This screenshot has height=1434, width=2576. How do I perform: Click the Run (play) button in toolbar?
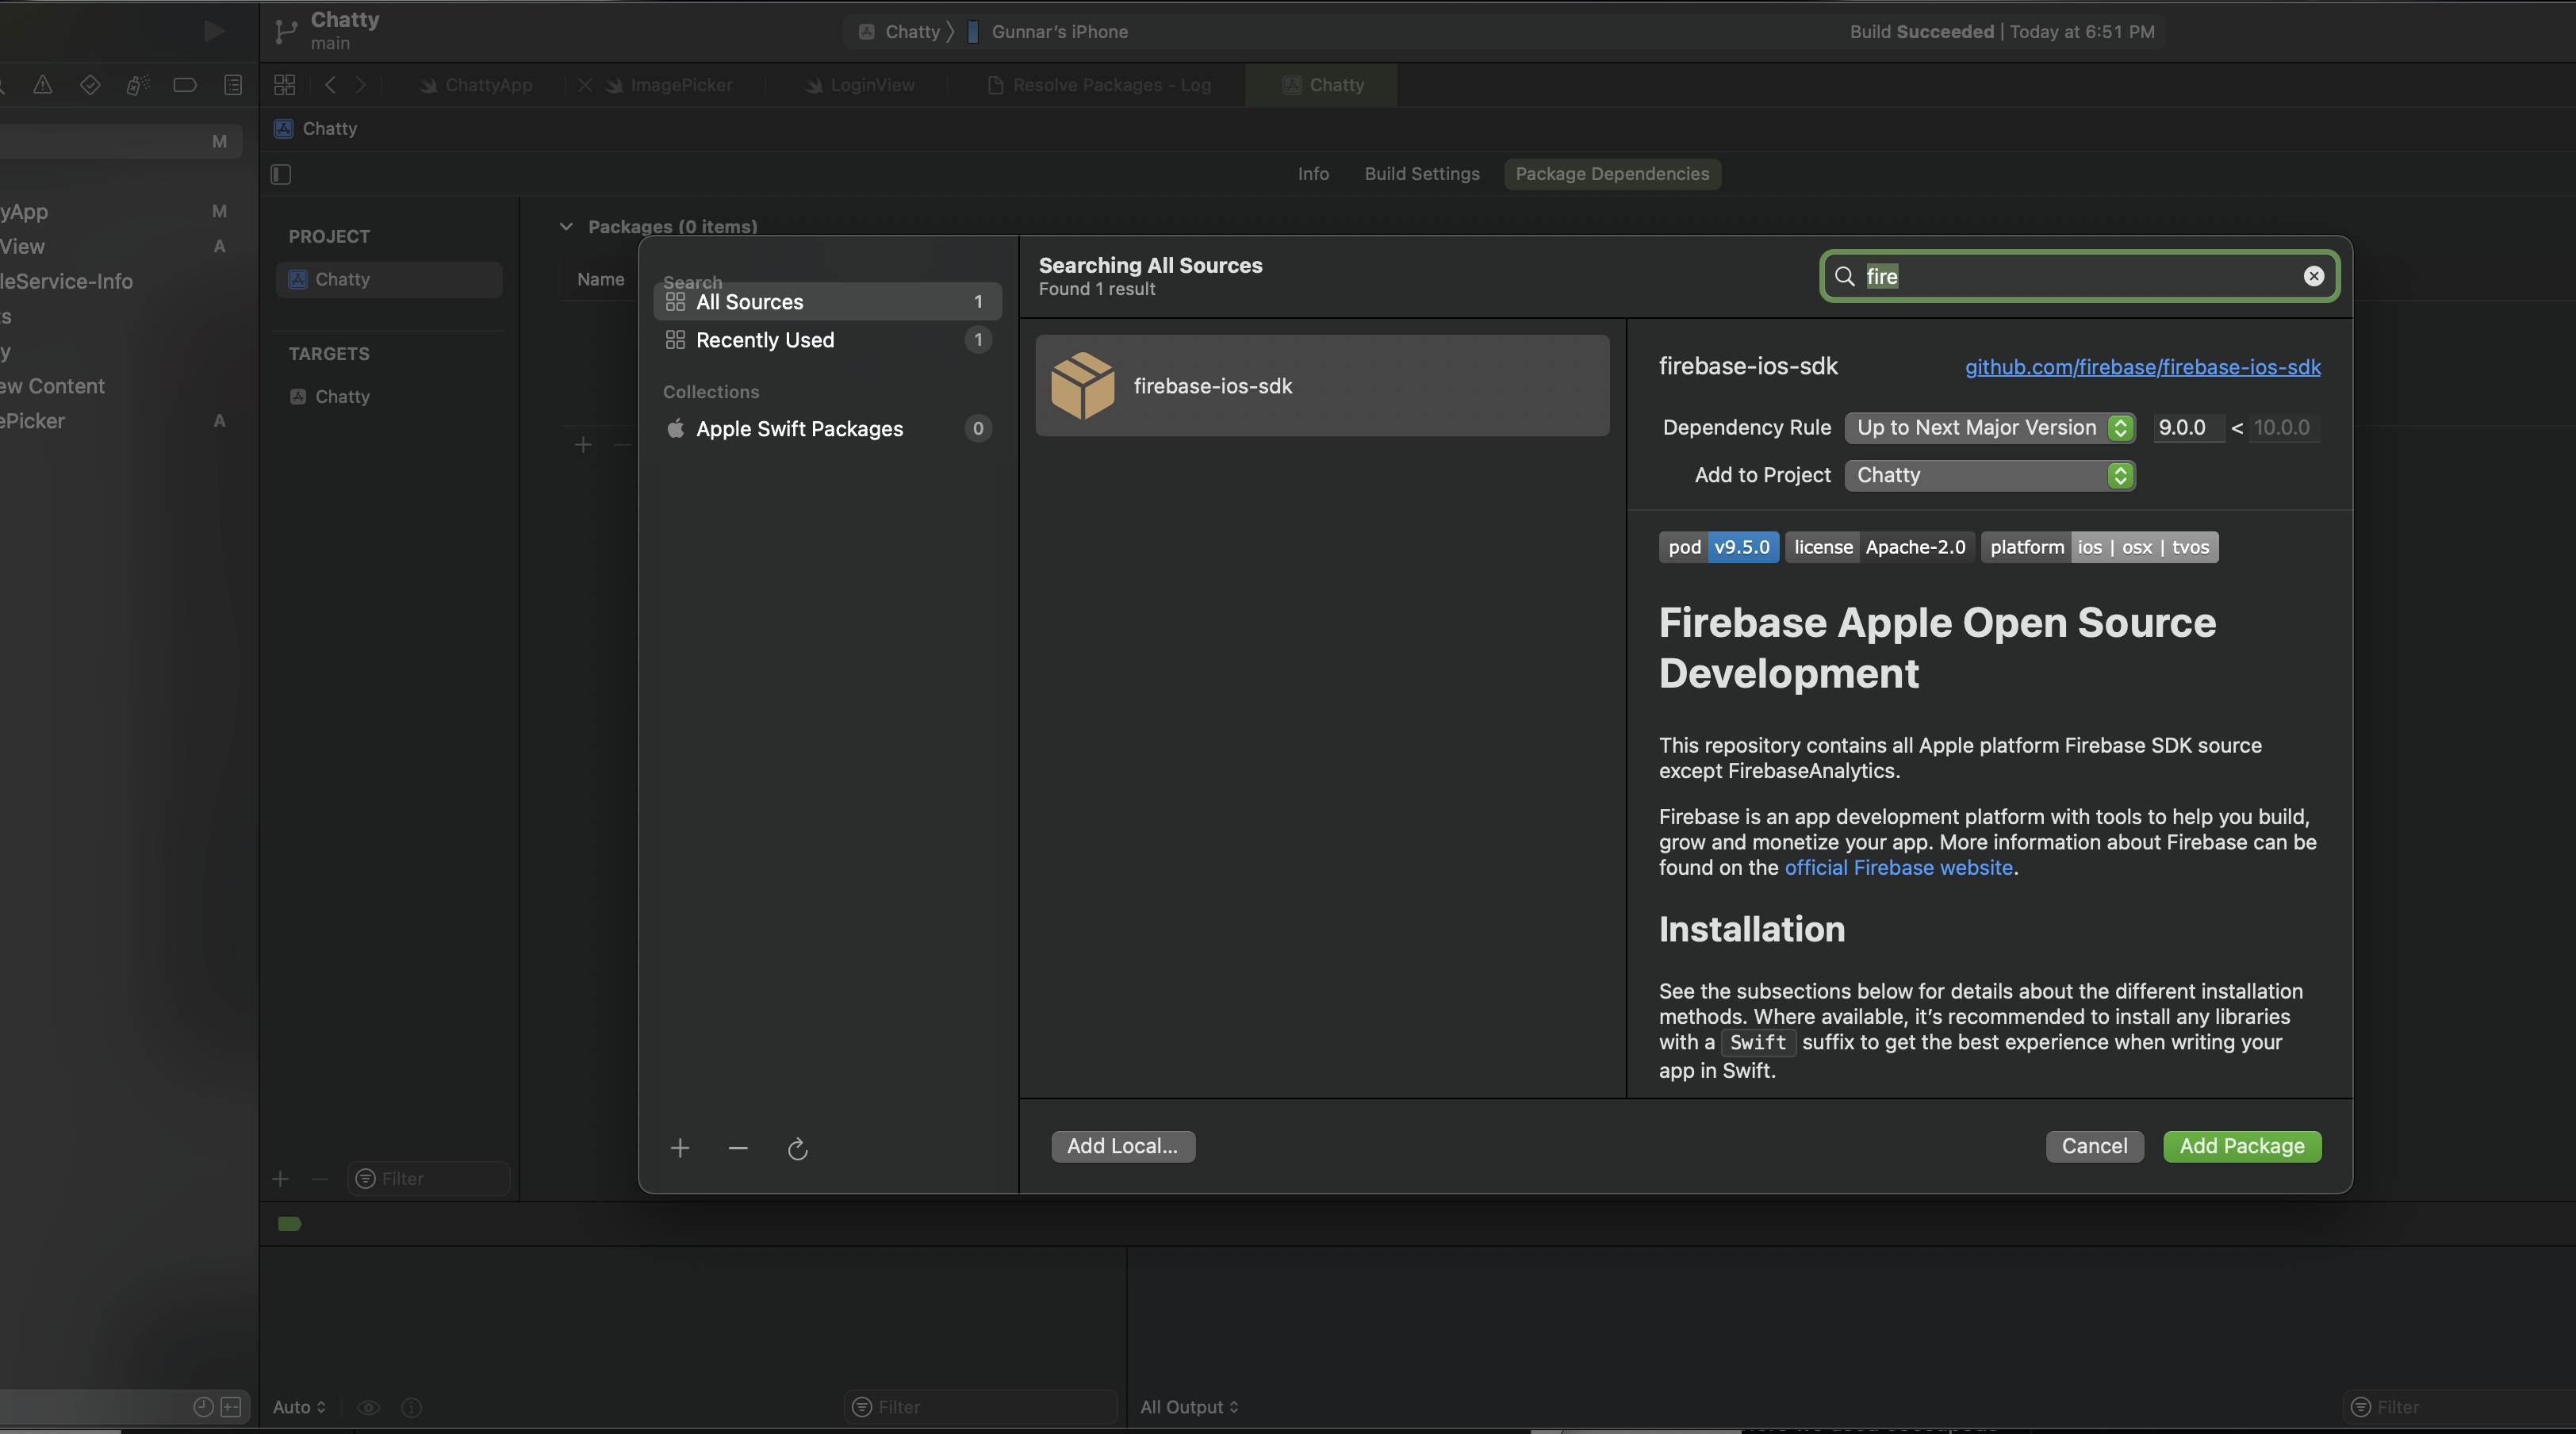(213, 30)
